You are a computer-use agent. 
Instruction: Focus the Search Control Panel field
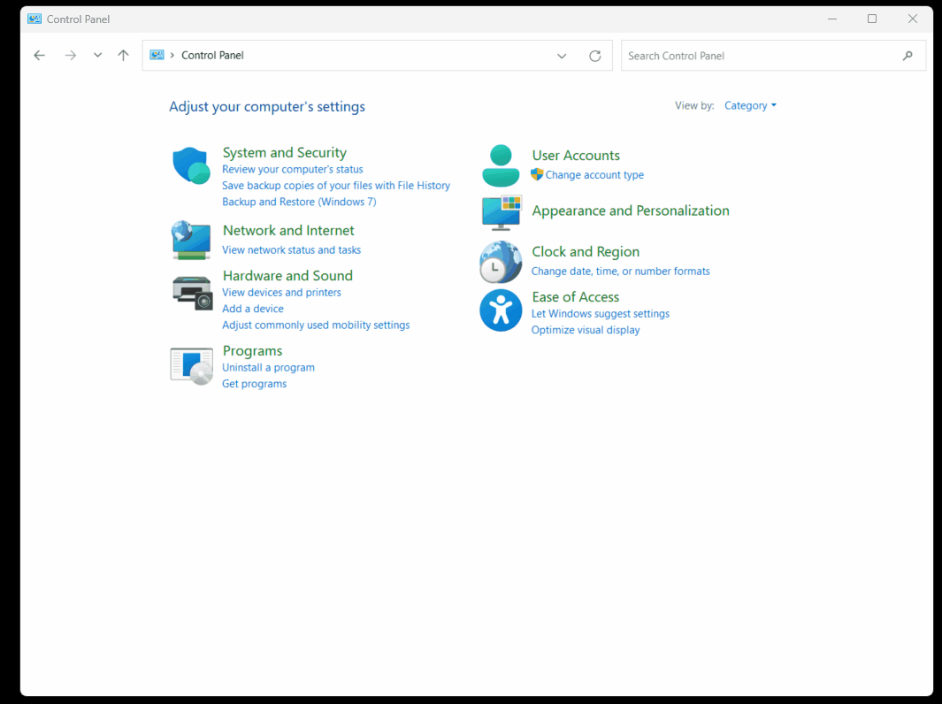[773, 56]
